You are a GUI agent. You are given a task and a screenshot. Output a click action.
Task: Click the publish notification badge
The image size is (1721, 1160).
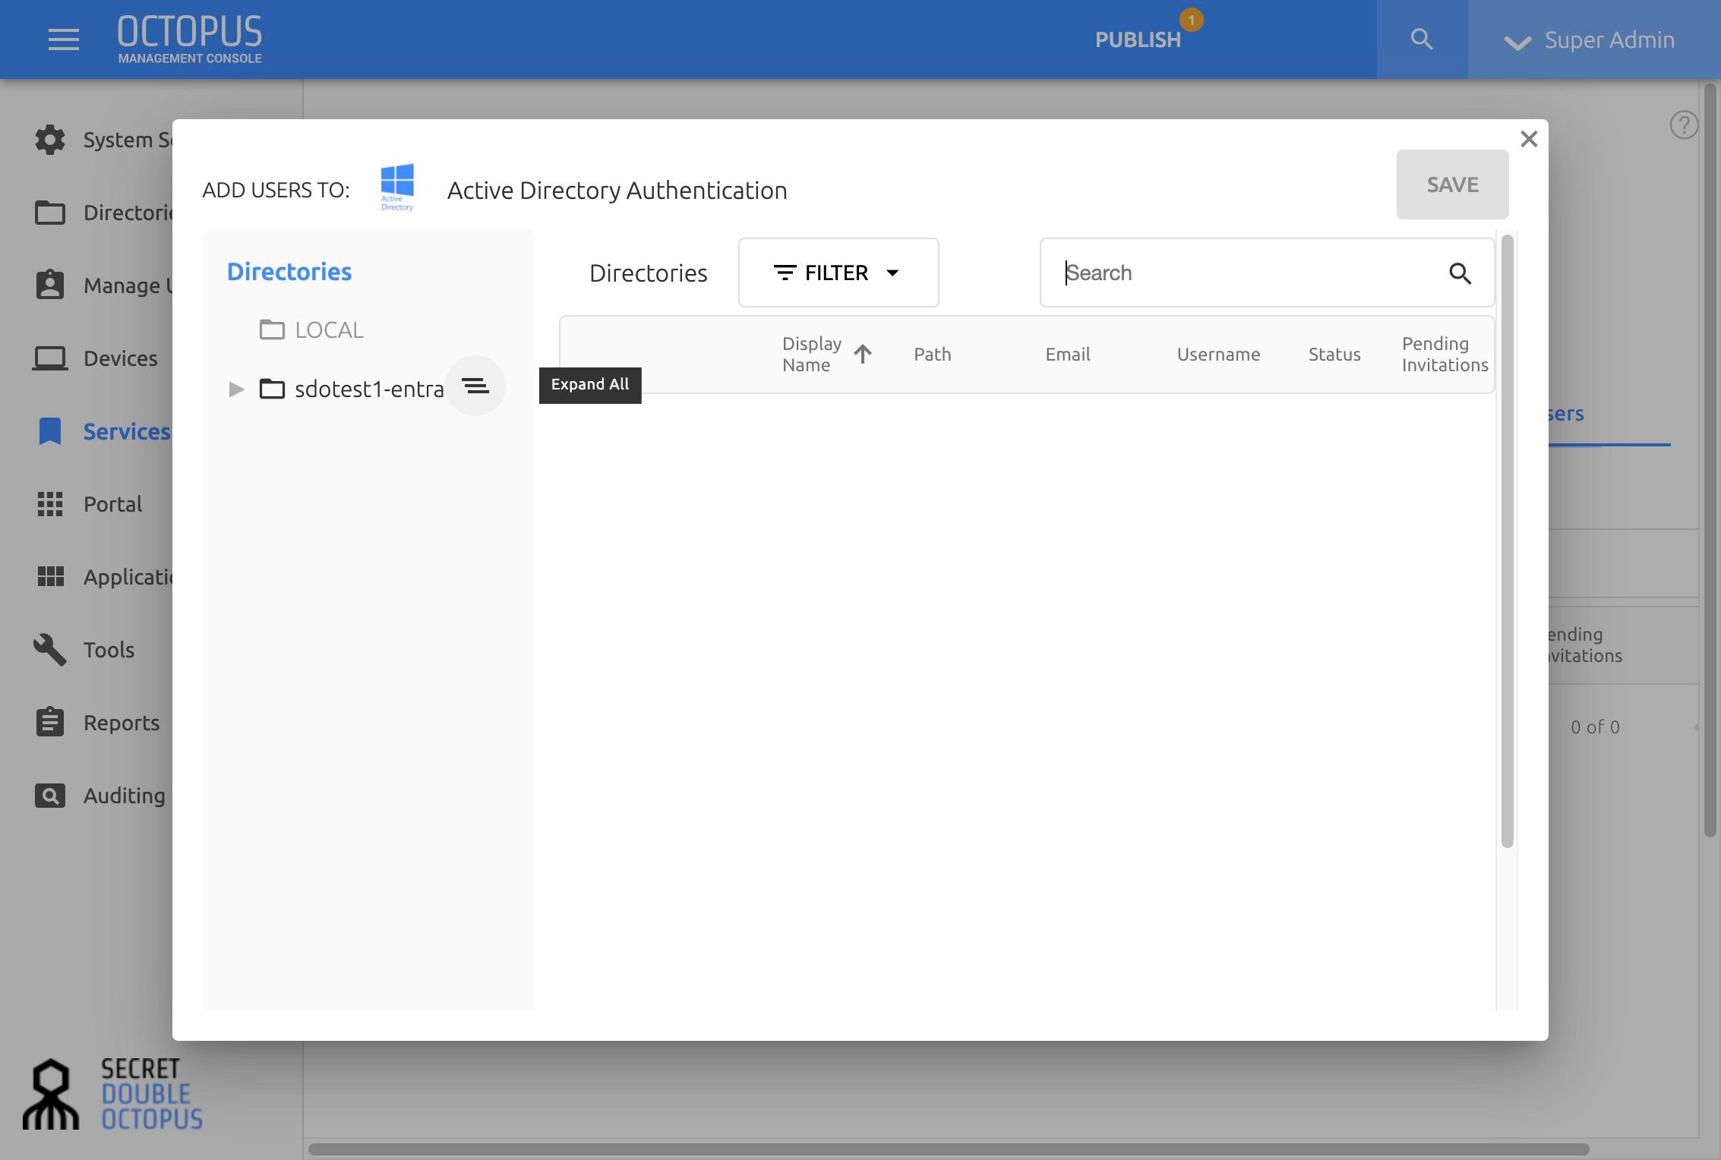(1191, 20)
